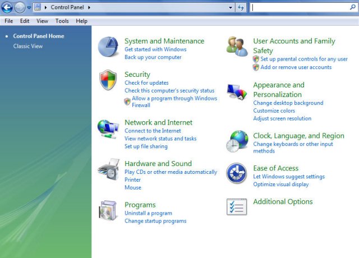
Task: Click Play CDs or other media automatically
Action: coord(171,172)
